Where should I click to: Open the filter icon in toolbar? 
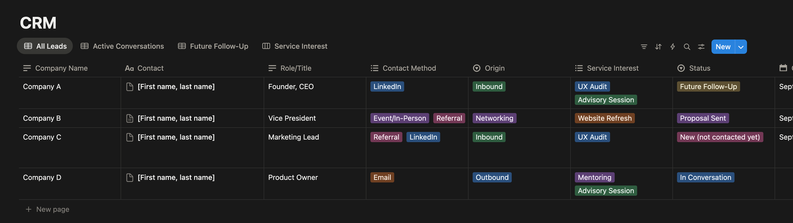[x=644, y=47]
